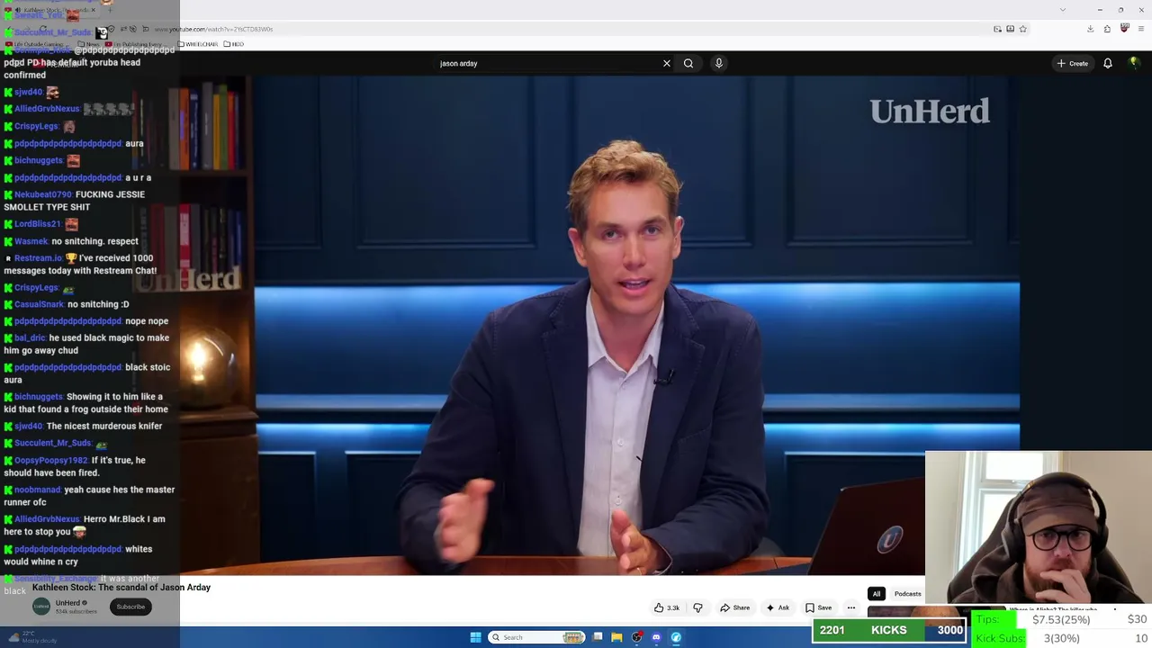Image resolution: width=1152 pixels, height=648 pixels.
Task: Open the uBlock shield extension icon
Action: click(1124, 29)
